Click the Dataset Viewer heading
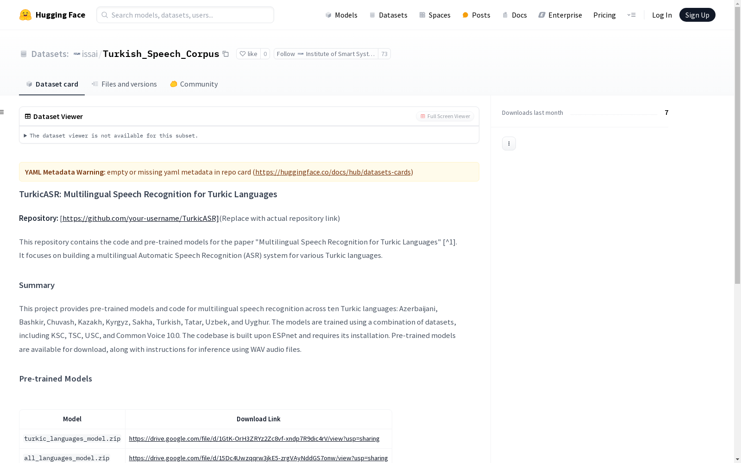The width and height of the screenshot is (741, 463). (58, 116)
